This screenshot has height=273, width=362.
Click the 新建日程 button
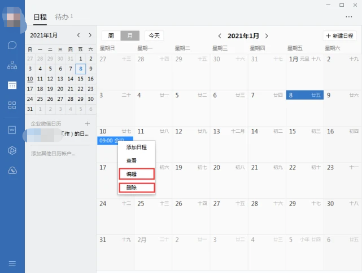340,36
